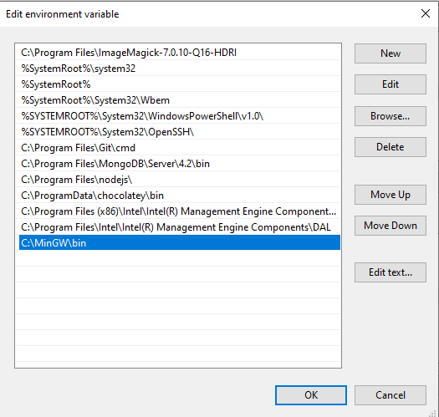Close the Edit environment variable window
The image size is (439, 417).
click(x=426, y=13)
